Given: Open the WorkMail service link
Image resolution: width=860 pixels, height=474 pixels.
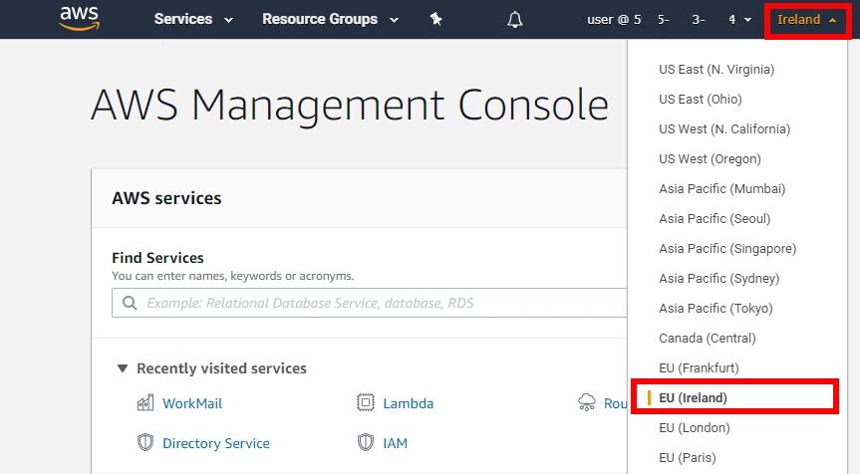Looking at the screenshot, I should coord(192,403).
